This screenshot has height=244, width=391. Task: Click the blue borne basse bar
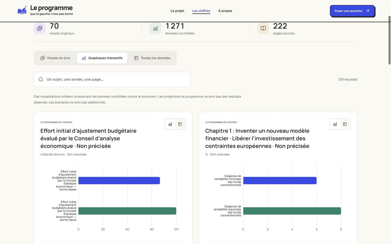click(x=119, y=181)
